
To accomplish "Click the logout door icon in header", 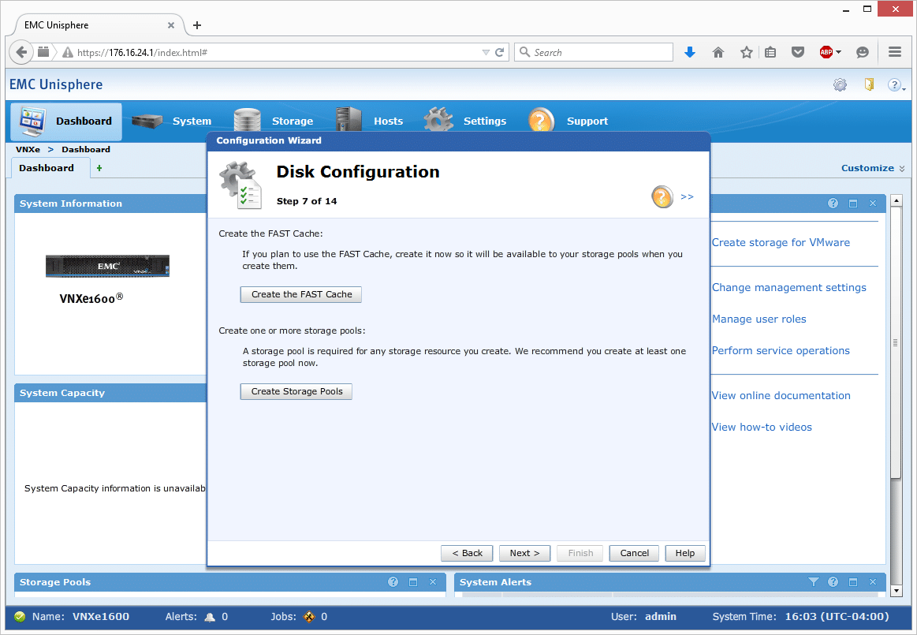I will pos(869,85).
